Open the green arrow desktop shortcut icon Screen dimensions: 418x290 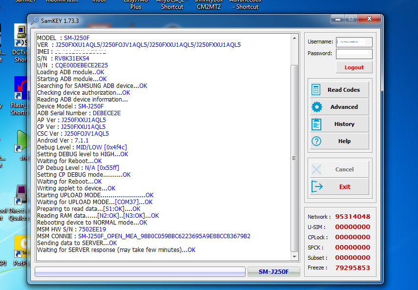click(x=21, y=141)
